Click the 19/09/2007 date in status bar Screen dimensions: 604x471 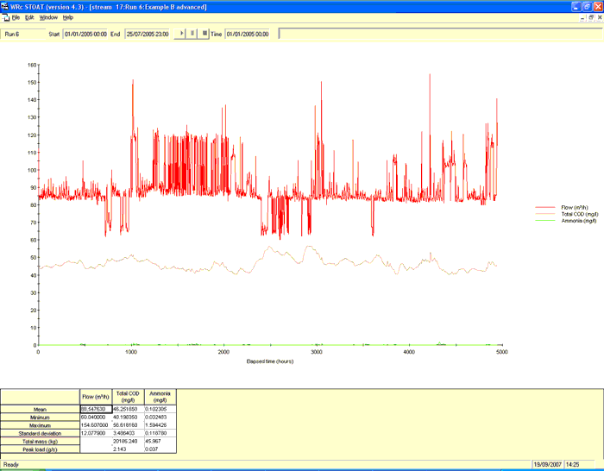pyautogui.click(x=547, y=464)
